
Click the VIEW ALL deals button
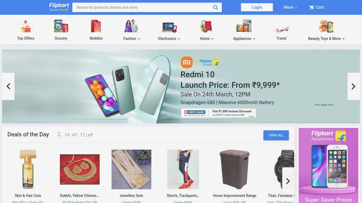tap(276, 135)
